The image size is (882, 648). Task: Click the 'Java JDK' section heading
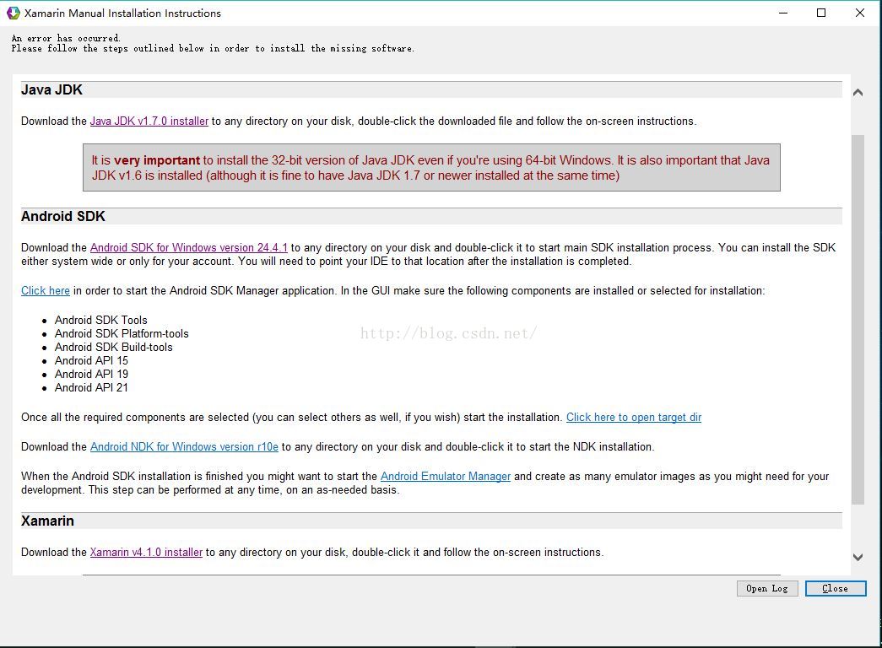(x=51, y=90)
